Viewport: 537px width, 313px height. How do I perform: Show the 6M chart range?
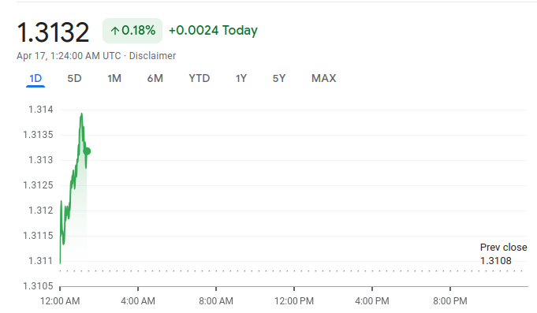pyautogui.click(x=155, y=78)
